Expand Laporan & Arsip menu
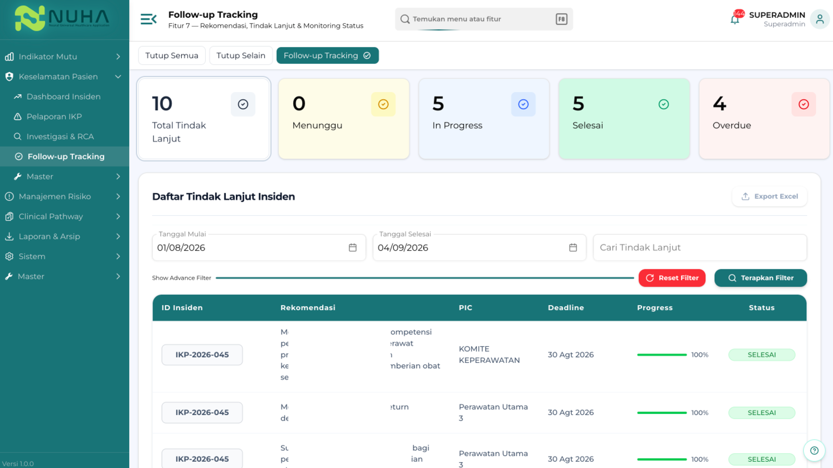The width and height of the screenshot is (833, 468). point(65,237)
